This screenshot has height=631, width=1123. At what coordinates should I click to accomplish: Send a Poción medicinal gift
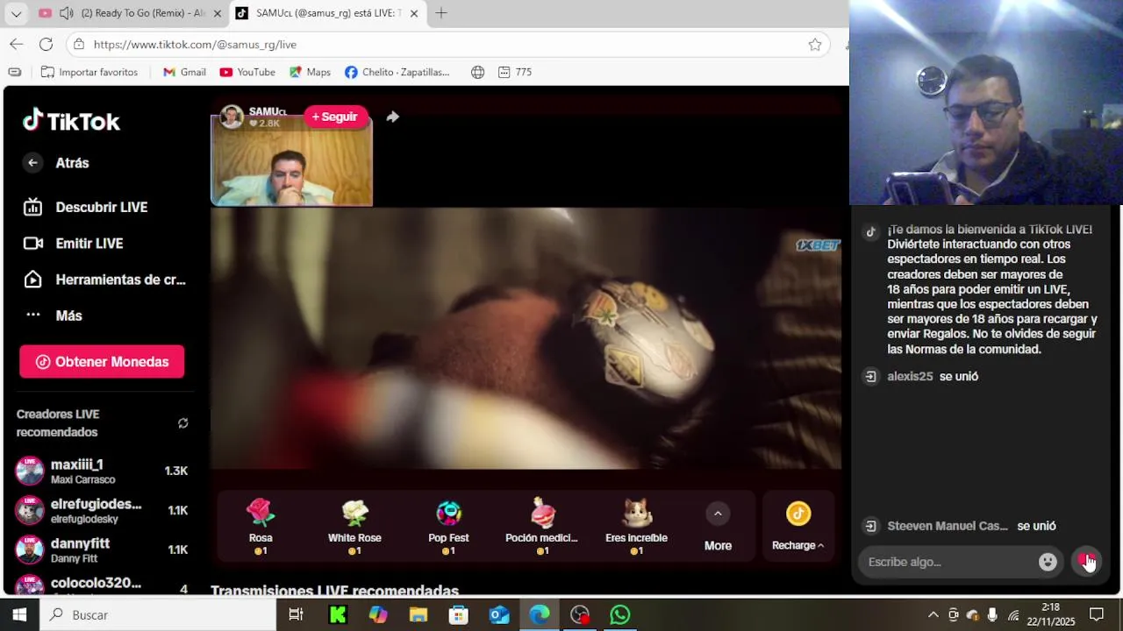pyautogui.click(x=542, y=526)
